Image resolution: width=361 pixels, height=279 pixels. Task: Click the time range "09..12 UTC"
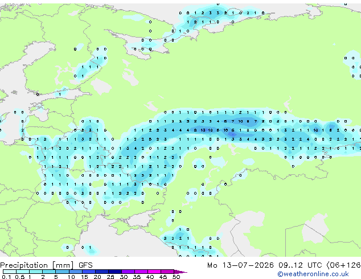click(x=300, y=265)
